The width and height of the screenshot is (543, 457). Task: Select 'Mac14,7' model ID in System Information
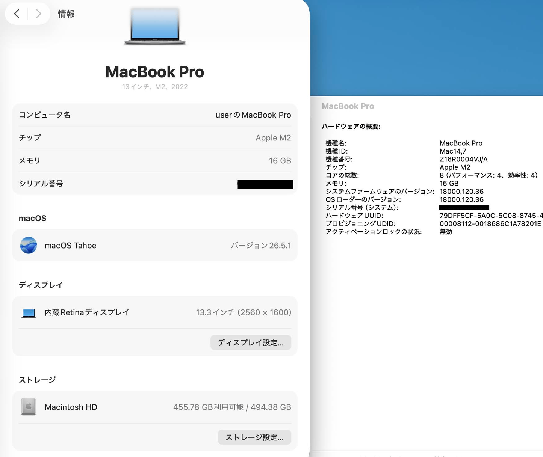point(453,151)
